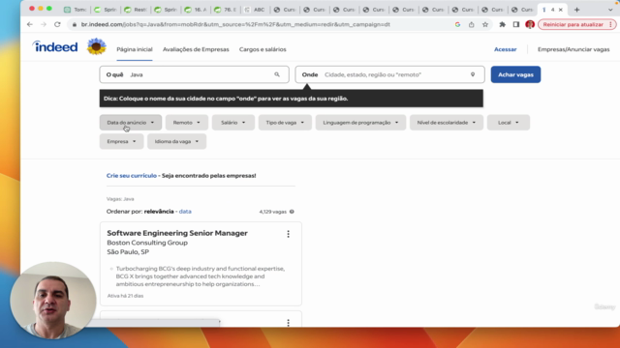Image resolution: width=620 pixels, height=348 pixels.
Task: Click the browser address bar URL
Action: [x=235, y=24]
